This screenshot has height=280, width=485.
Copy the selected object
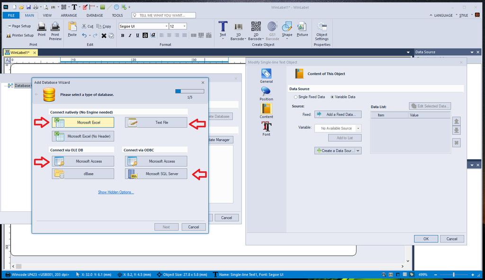(104, 27)
